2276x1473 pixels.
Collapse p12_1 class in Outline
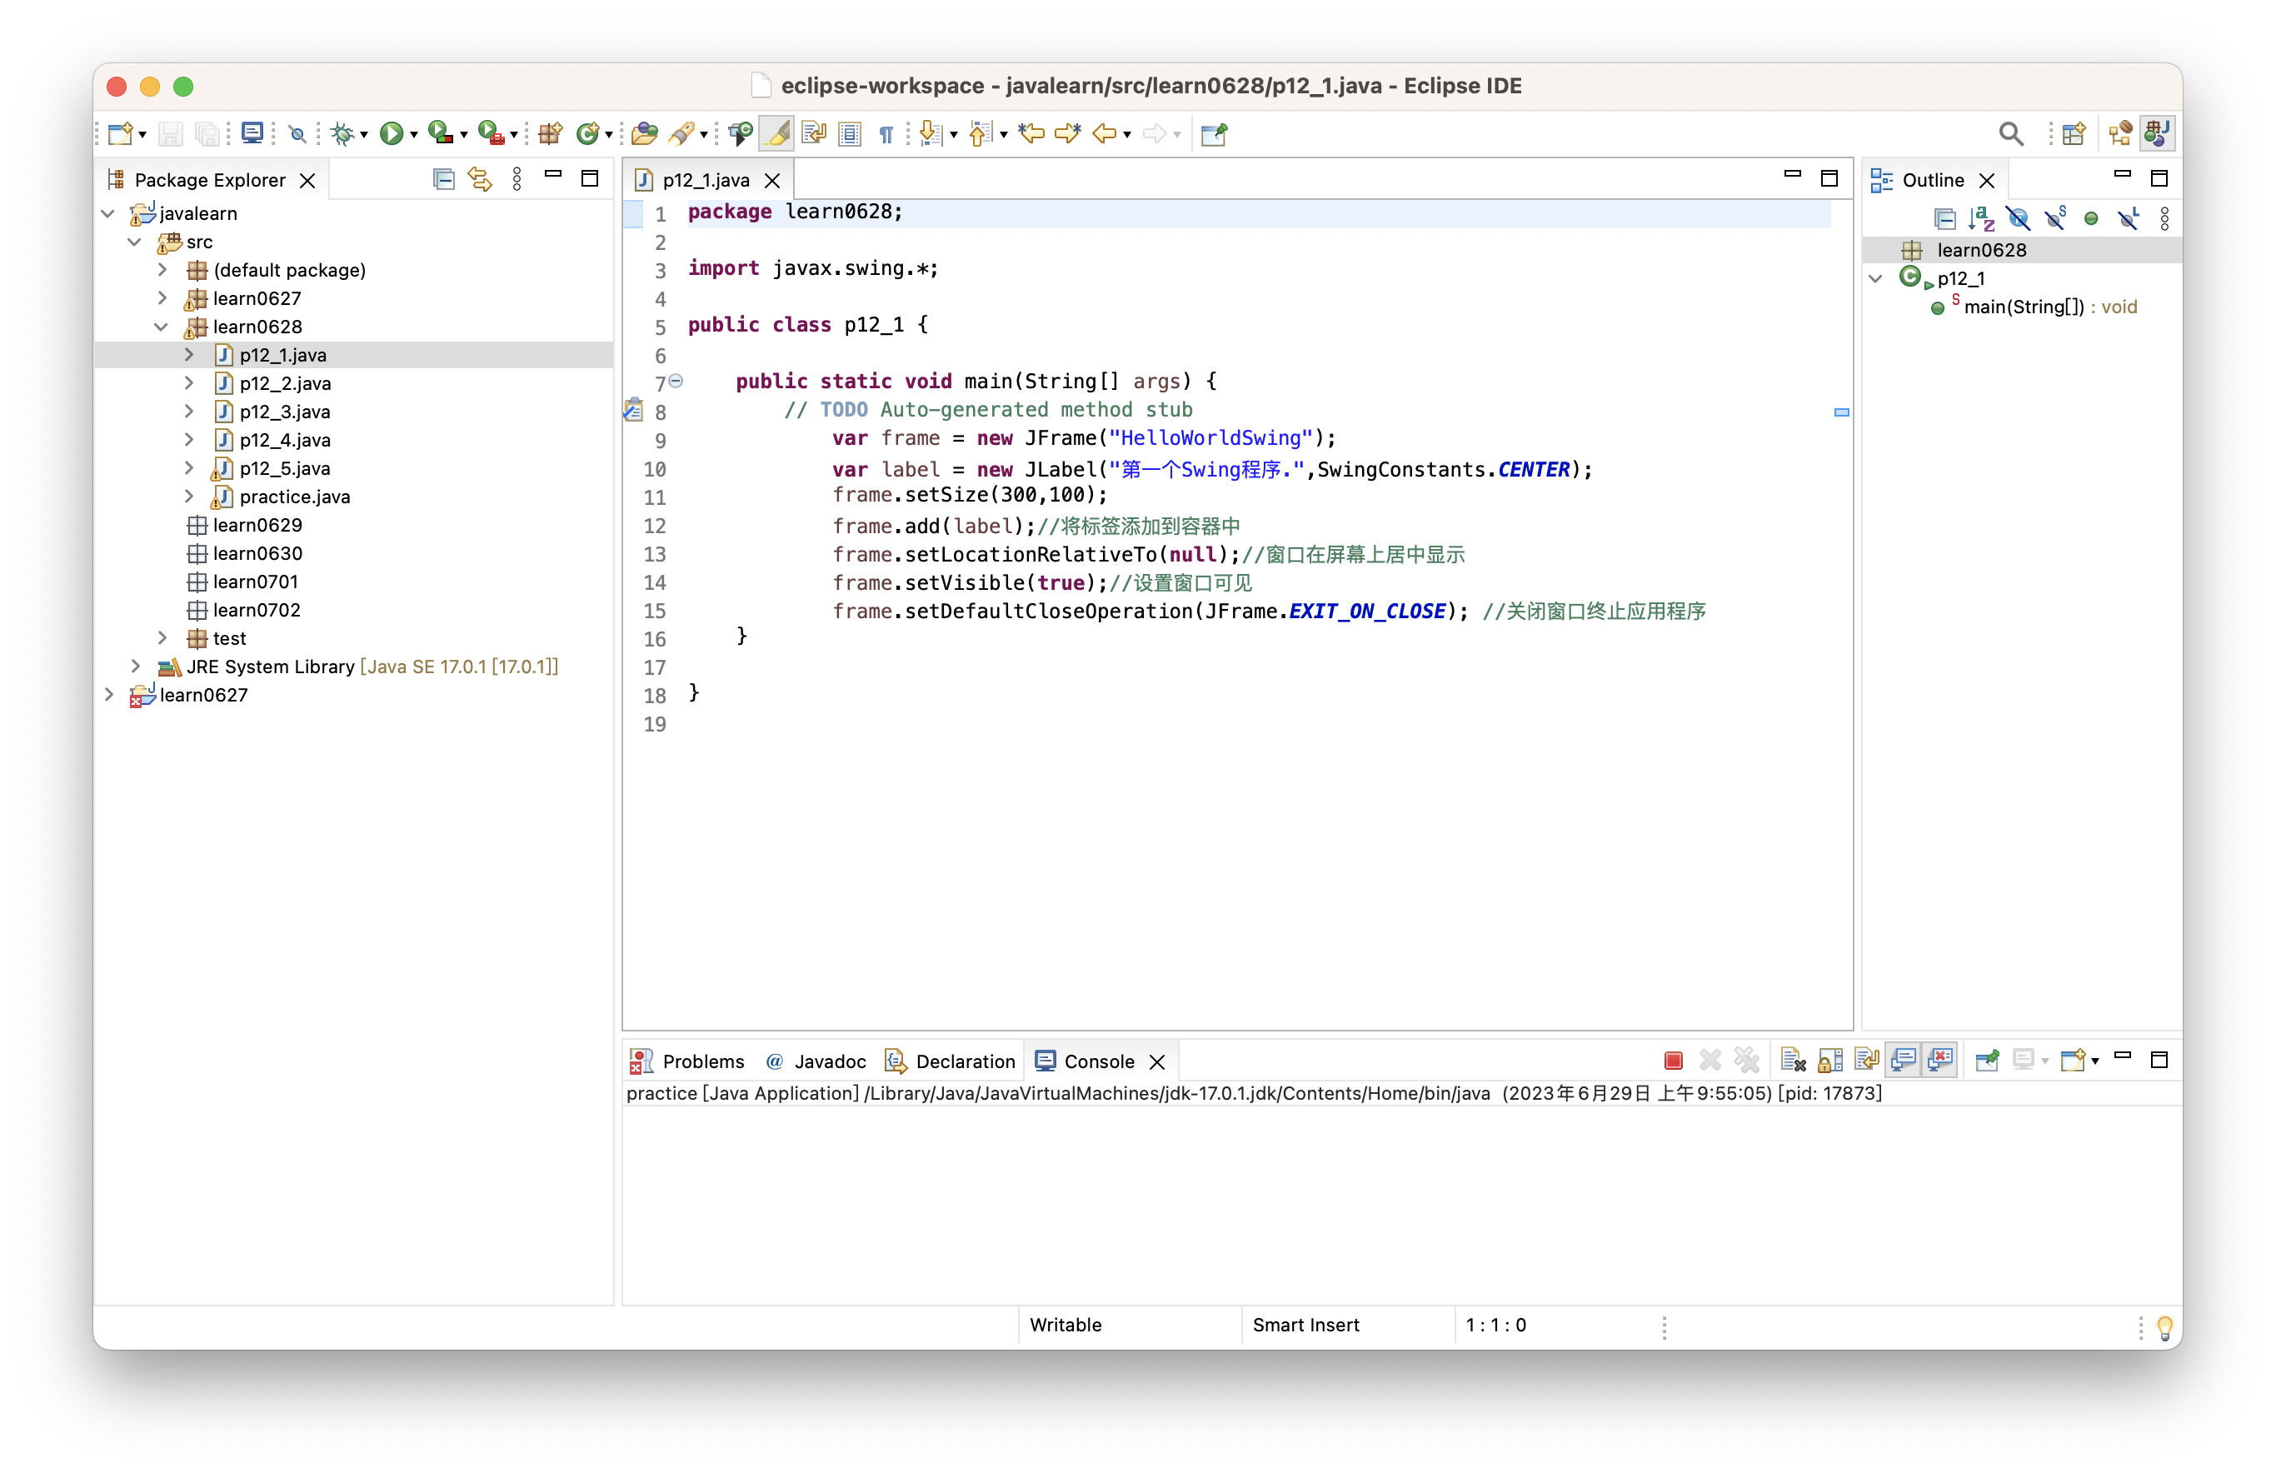click(1876, 278)
